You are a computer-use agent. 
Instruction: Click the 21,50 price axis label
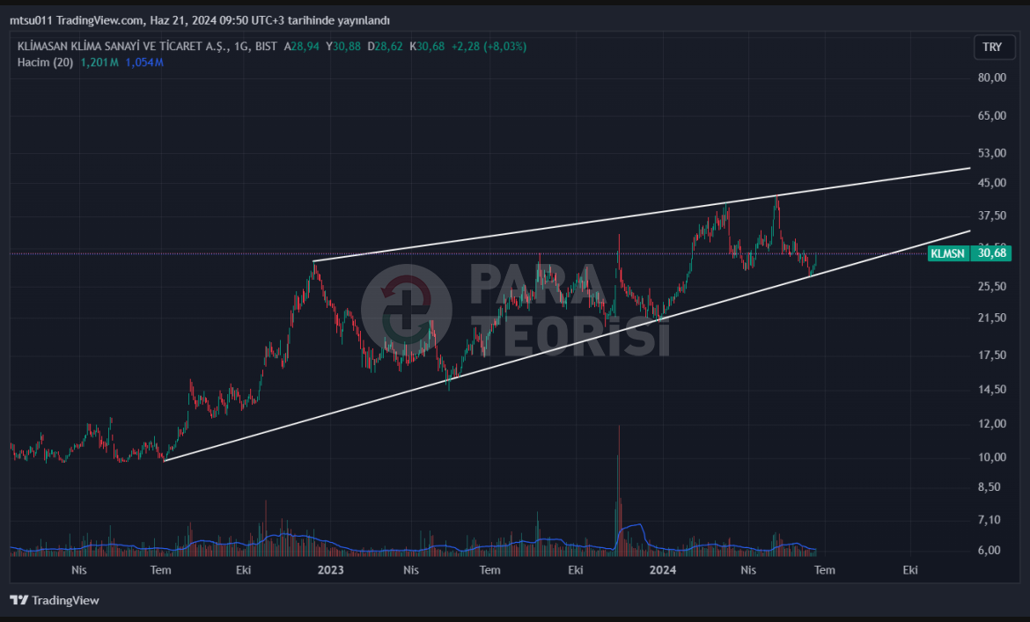[x=992, y=318]
